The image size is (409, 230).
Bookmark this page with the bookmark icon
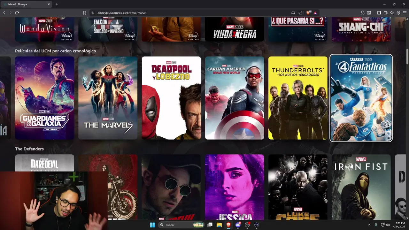pyautogui.click(x=84, y=13)
